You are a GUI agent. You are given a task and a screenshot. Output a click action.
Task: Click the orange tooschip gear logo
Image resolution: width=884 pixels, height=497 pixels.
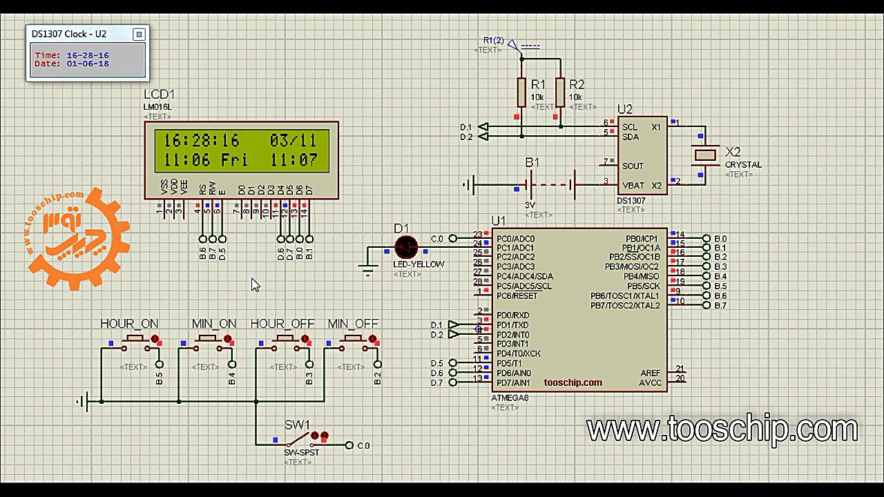pos(76,238)
